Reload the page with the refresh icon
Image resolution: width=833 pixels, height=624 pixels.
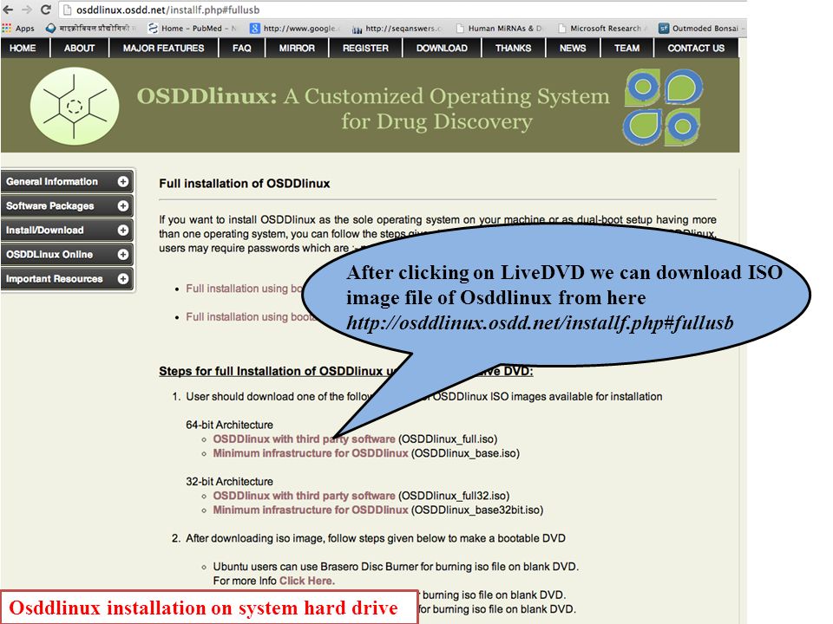point(46,10)
